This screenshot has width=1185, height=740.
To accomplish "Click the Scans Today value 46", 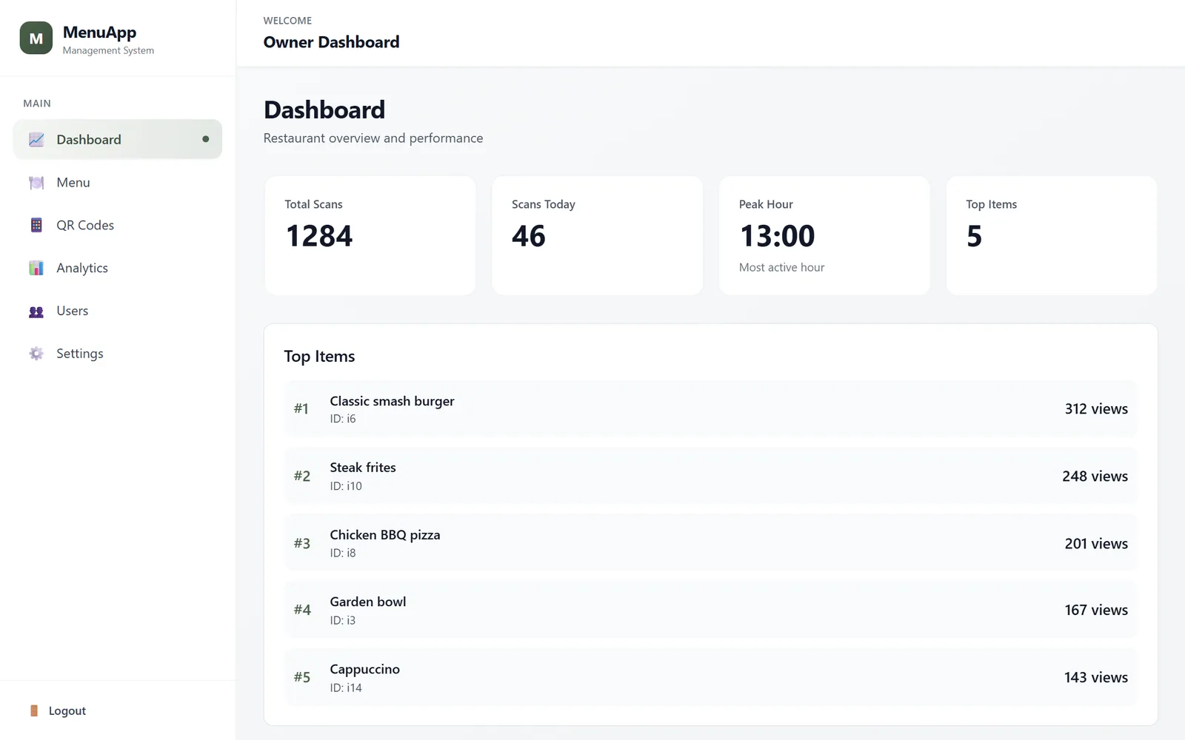I will pos(529,236).
